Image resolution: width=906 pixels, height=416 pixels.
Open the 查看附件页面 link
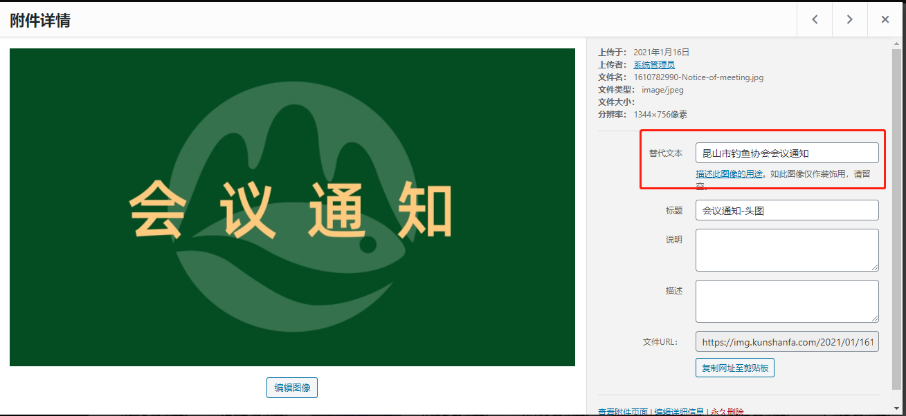coord(623,411)
